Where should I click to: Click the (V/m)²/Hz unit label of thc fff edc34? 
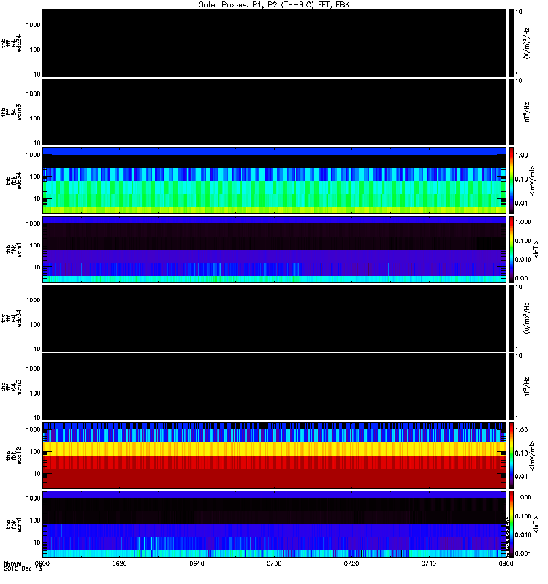pos(527,318)
